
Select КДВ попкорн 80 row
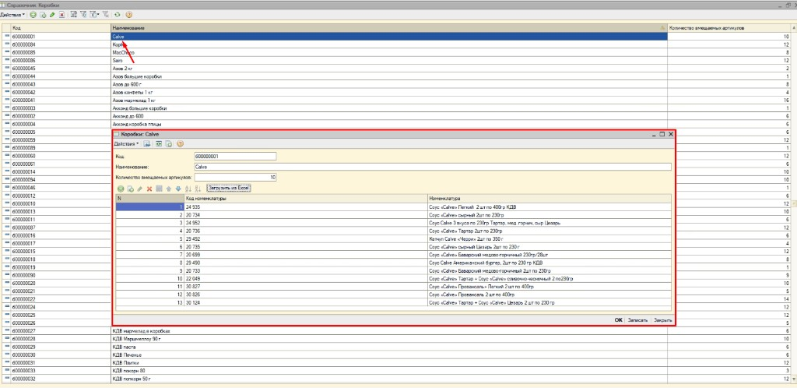tap(396, 371)
